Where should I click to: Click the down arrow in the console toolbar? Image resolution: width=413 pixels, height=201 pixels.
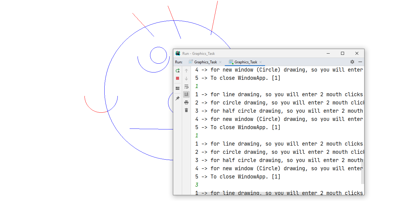coord(186,79)
